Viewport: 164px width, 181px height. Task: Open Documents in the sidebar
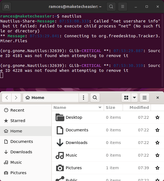[26, 142]
